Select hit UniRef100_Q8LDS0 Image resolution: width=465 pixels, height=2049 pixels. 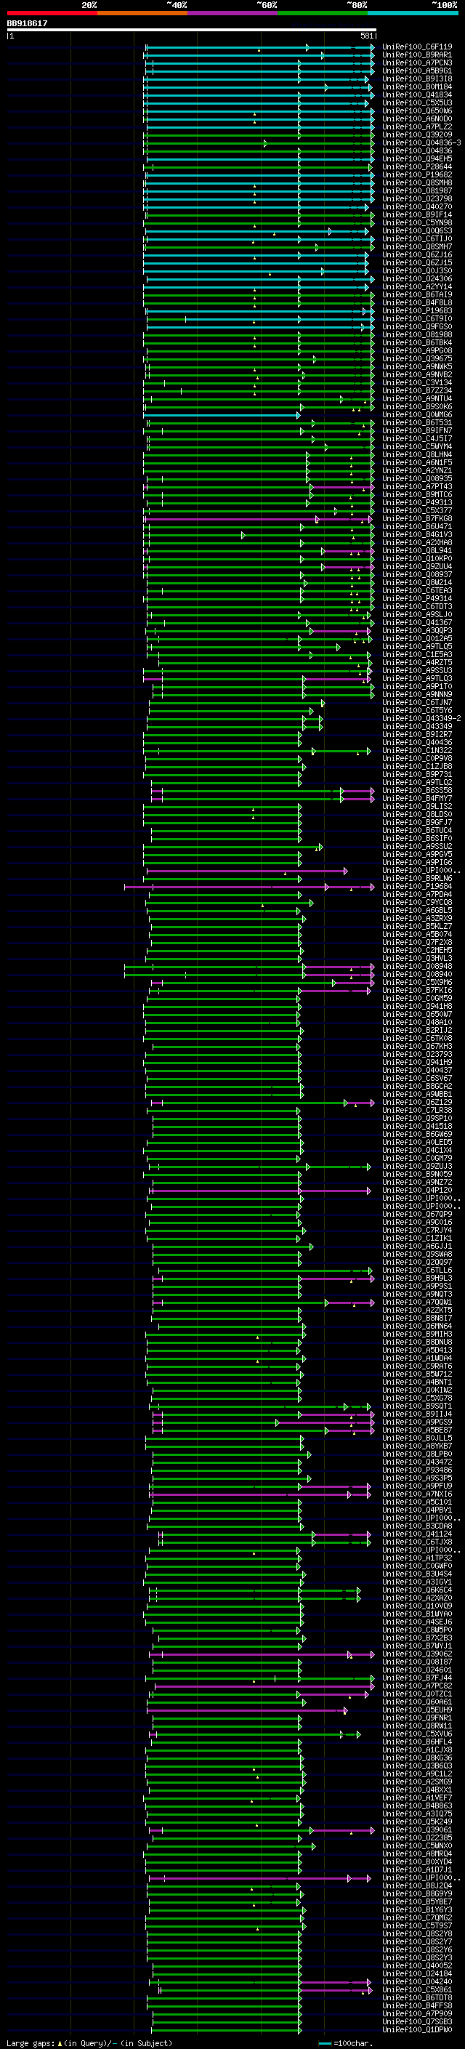[417, 815]
